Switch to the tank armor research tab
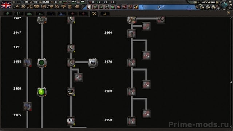233x131 pixels. [x=29, y=14]
